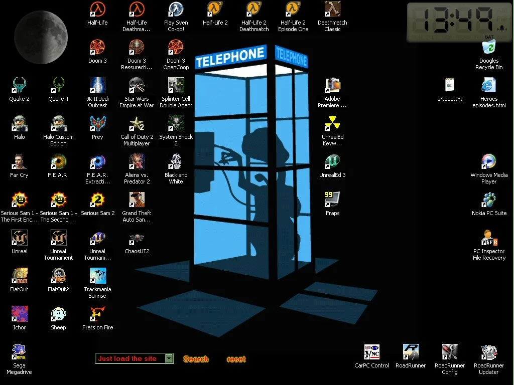Select Black and White icon

(x=176, y=162)
